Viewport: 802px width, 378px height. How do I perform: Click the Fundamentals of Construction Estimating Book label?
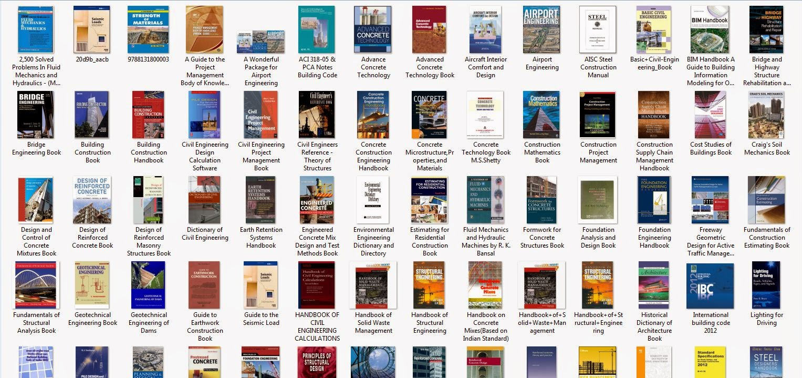(x=766, y=238)
